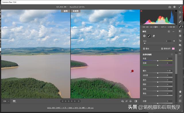Select the brush eraser icon
Screen dimensions: 184x113
click(154, 36)
